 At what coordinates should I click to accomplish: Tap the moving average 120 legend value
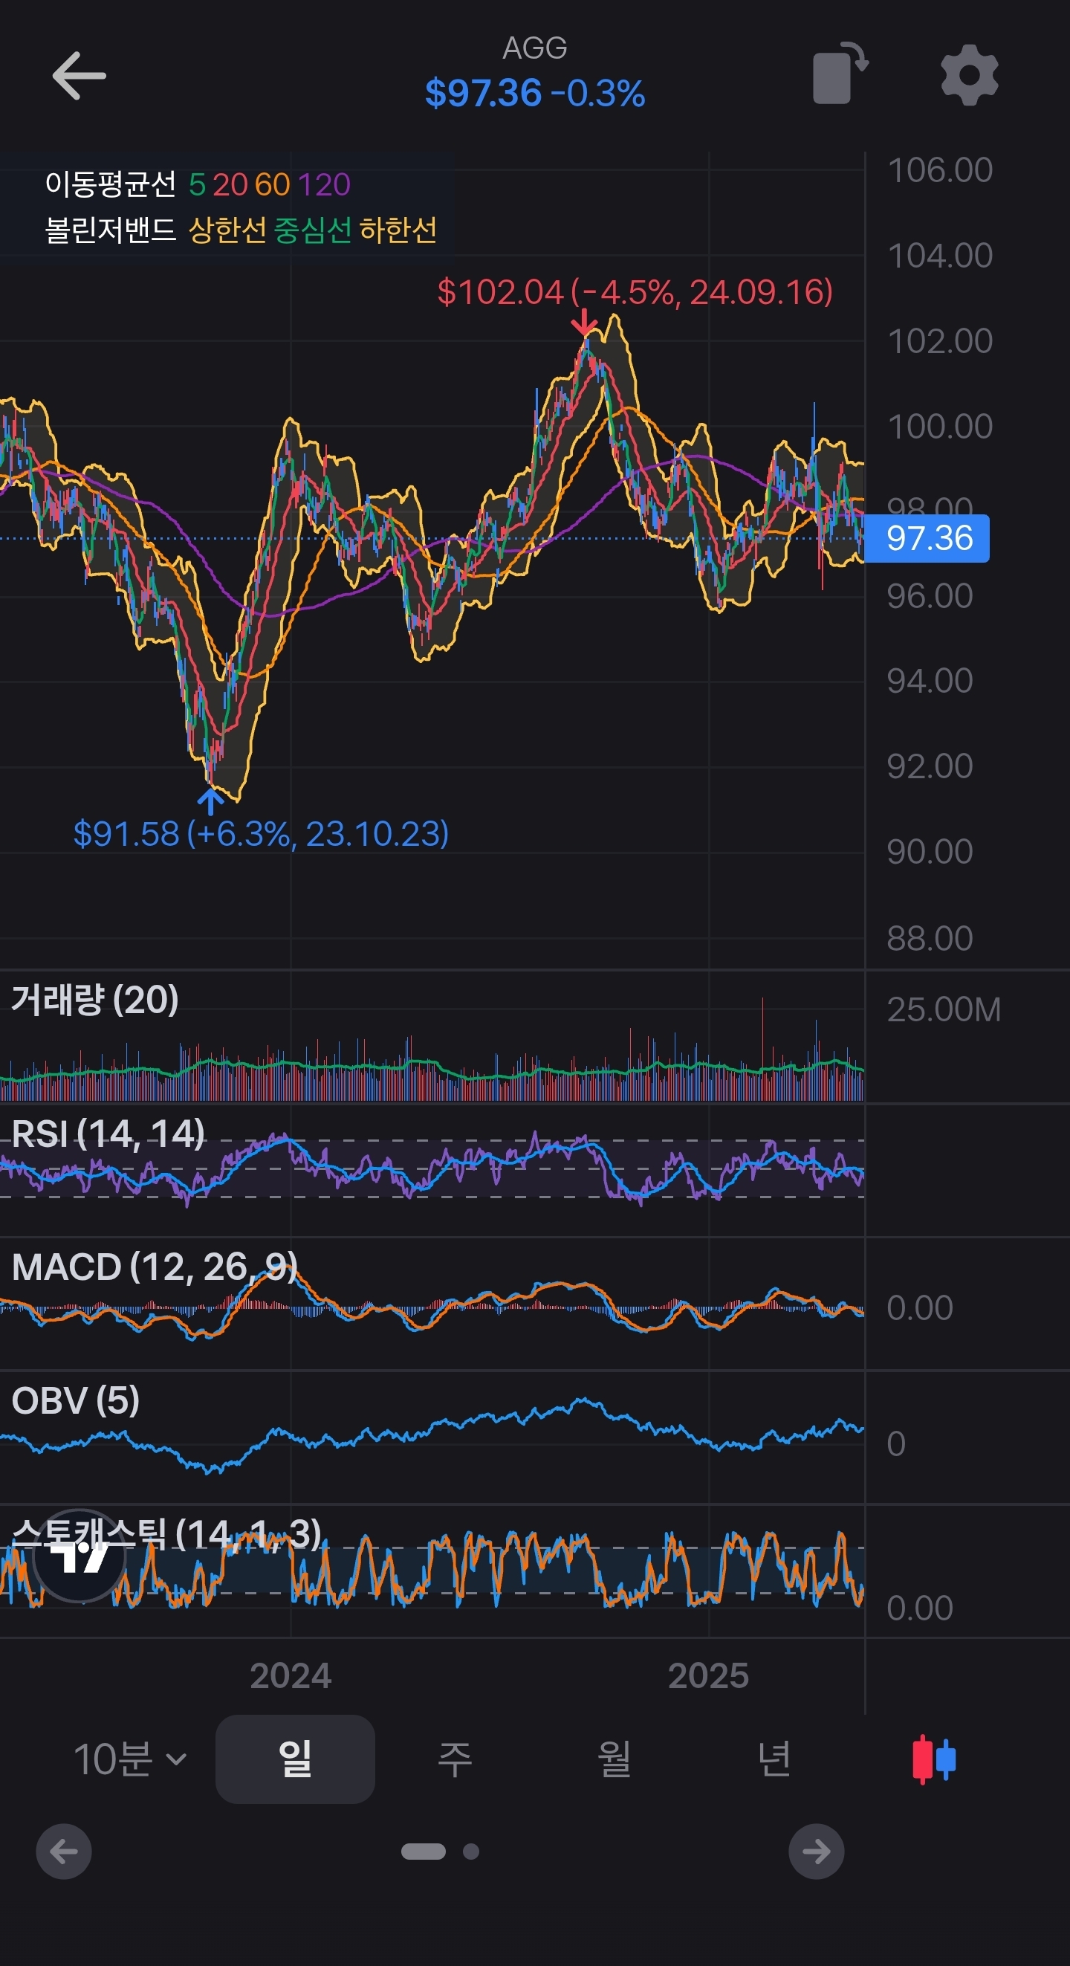(325, 184)
